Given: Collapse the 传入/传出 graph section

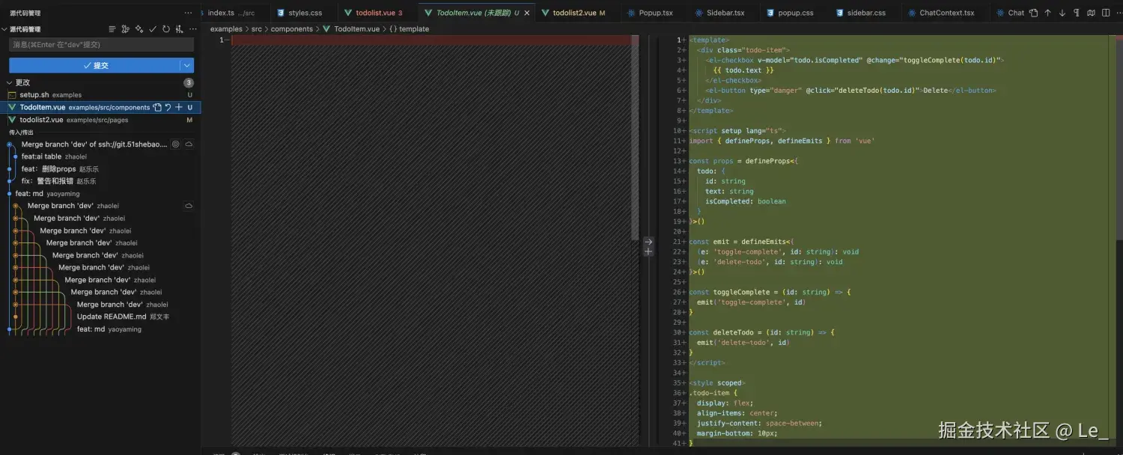Looking at the screenshot, I should coord(21,132).
